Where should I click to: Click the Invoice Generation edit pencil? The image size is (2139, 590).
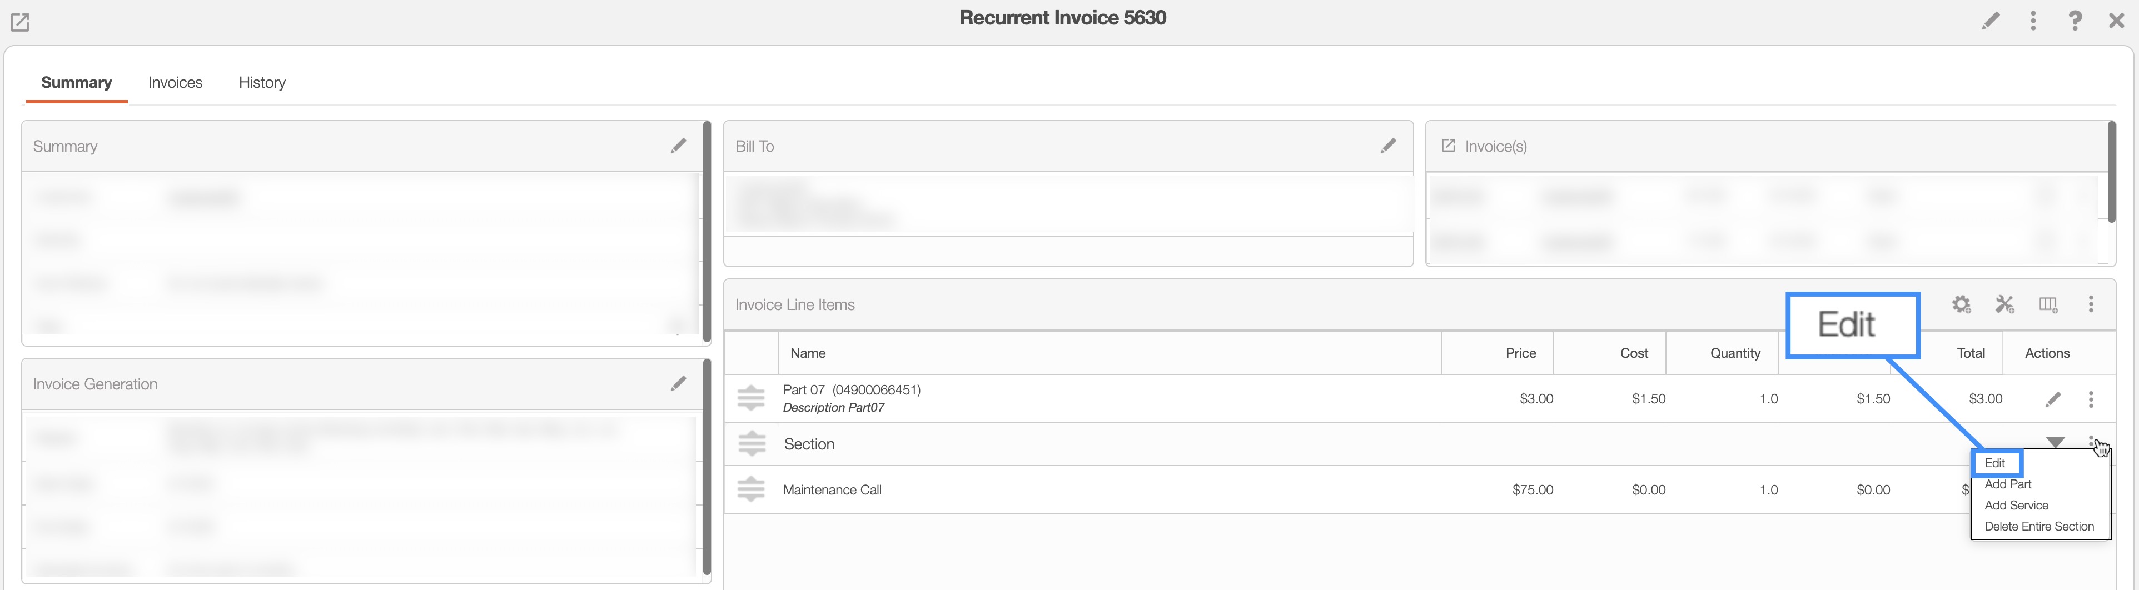pyautogui.click(x=678, y=383)
